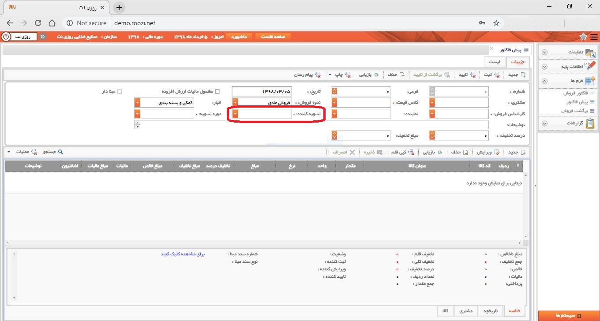This screenshot has height=321, width=600.
Task: Click the ذخیره save icon
Action: [379, 152]
